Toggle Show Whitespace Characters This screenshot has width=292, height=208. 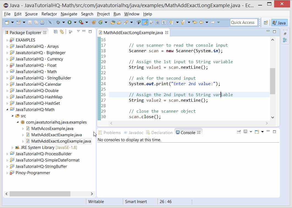[164, 22]
